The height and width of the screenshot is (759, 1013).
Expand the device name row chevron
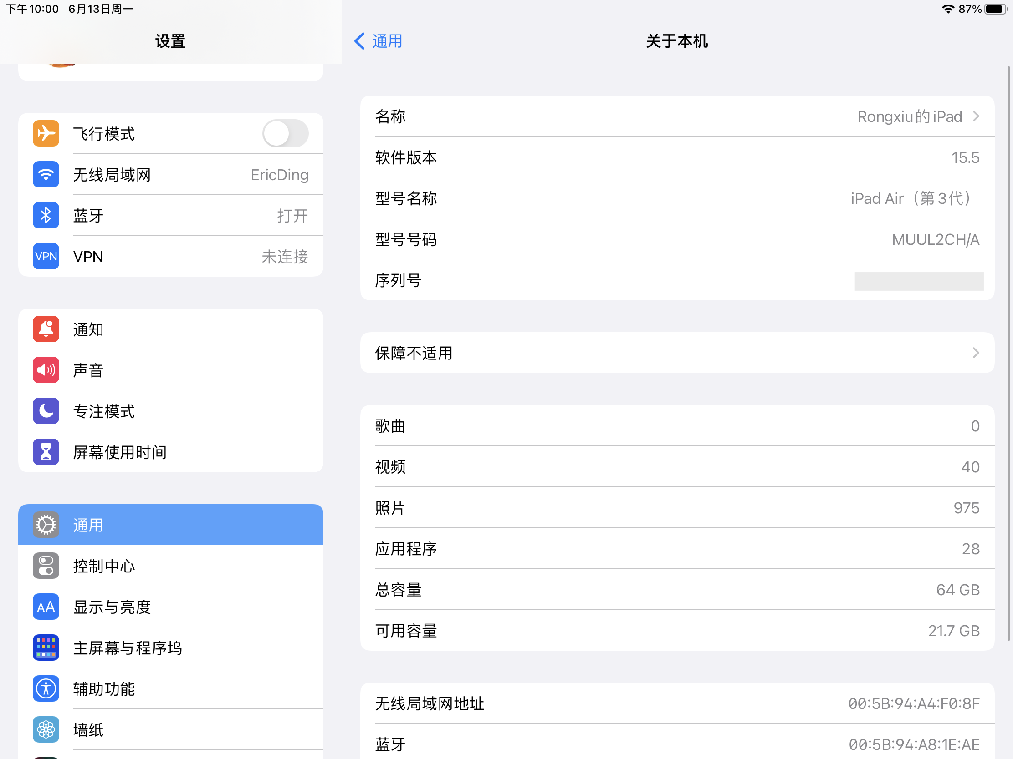(976, 116)
